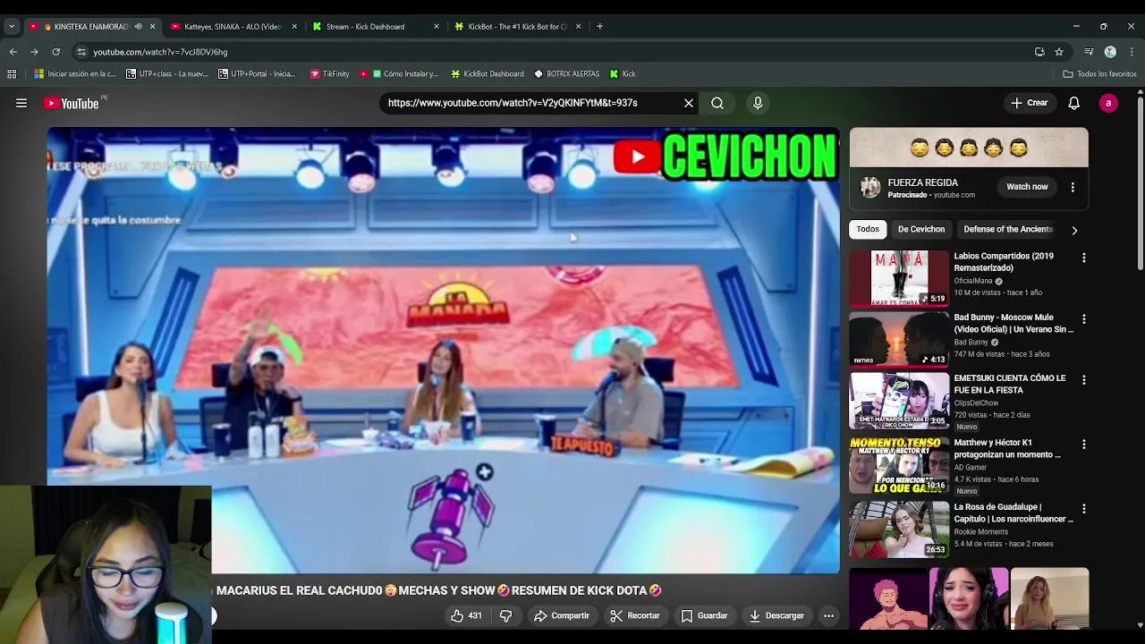Image resolution: width=1145 pixels, height=644 pixels.
Task: Open options for La Rosa de Guadalupe
Action: [1083, 509]
